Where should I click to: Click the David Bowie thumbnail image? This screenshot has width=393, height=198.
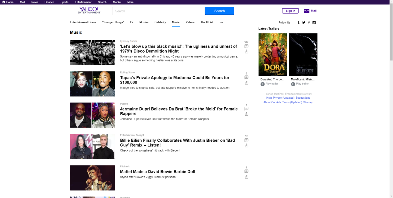point(92,178)
